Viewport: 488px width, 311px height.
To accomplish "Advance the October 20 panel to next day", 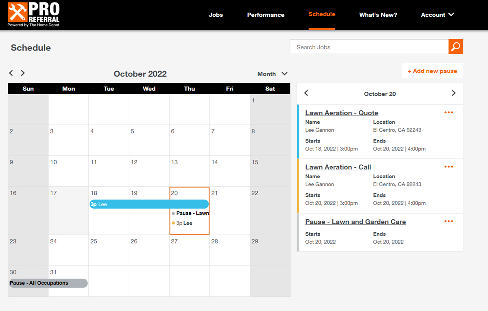I will (x=454, y=93).
